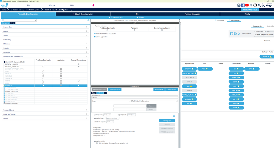This screenshot has width=274, height=148.
Task: Toggle External Memory Loader runtime context checkbox
Action: [x=162, y=30]
